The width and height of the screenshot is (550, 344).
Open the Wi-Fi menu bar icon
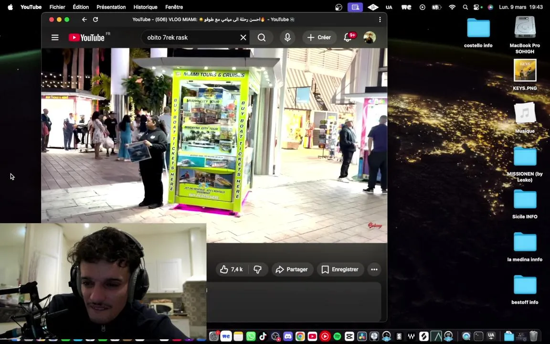coord(452,7)
